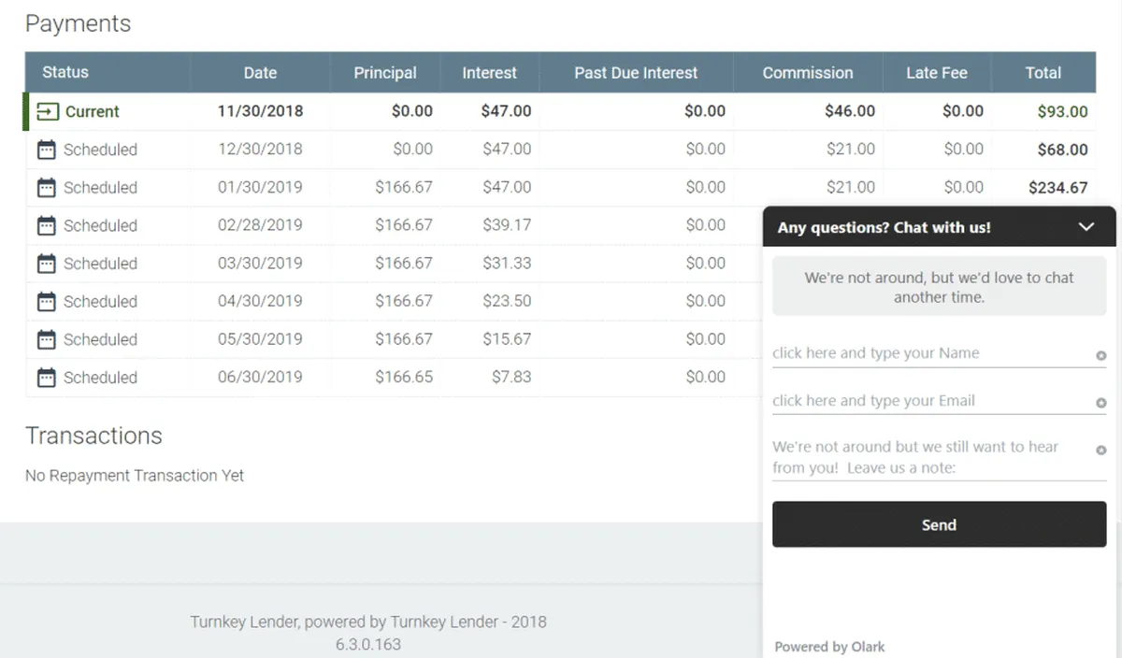Click the Principal column header
The image size is (1122, 658).
pyautogui.click(x=385, y=73)
